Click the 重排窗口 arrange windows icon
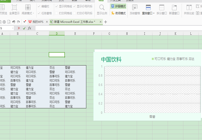202x140 pixels. pyautogui.click(x=148, y=7)
